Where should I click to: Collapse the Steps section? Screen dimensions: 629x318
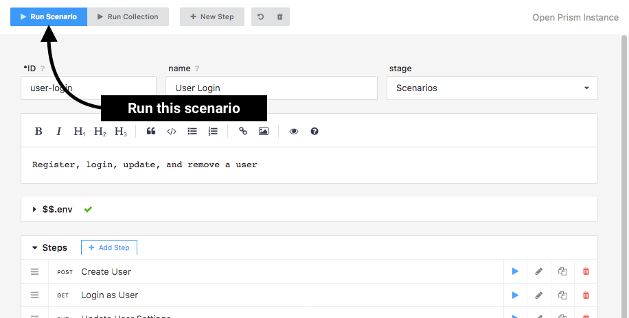coord(35,247)
